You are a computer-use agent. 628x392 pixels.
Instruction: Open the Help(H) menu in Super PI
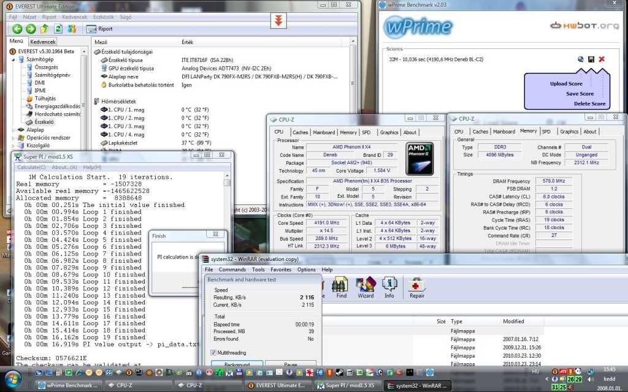(x=92, y=167)
